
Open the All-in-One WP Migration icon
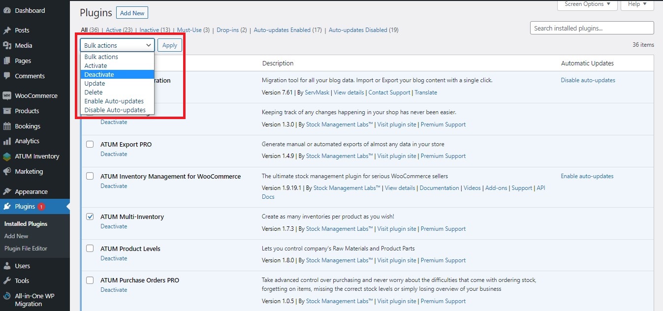[7, 296]
